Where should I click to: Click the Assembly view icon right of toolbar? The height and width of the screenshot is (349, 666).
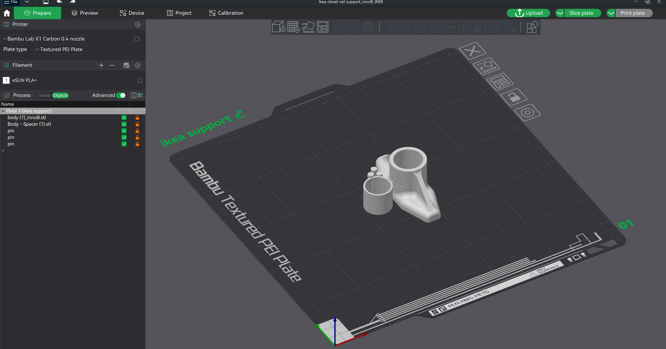pos(532,27)
